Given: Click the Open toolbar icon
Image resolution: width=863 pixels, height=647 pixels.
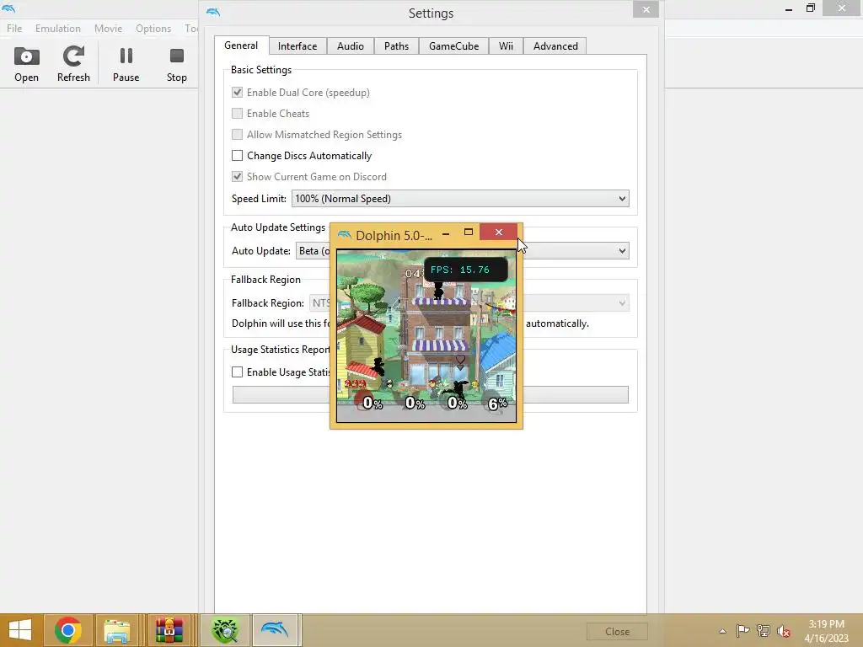Looking at the screenshot, I should click(x=26, y=56).
